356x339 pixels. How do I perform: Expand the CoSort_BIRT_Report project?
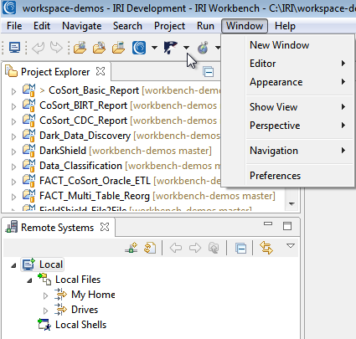click(x=13, y=106)
